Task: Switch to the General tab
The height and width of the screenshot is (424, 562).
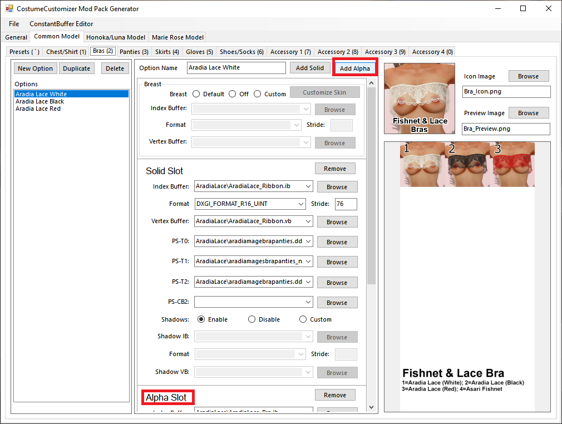Action: [16, 37]
